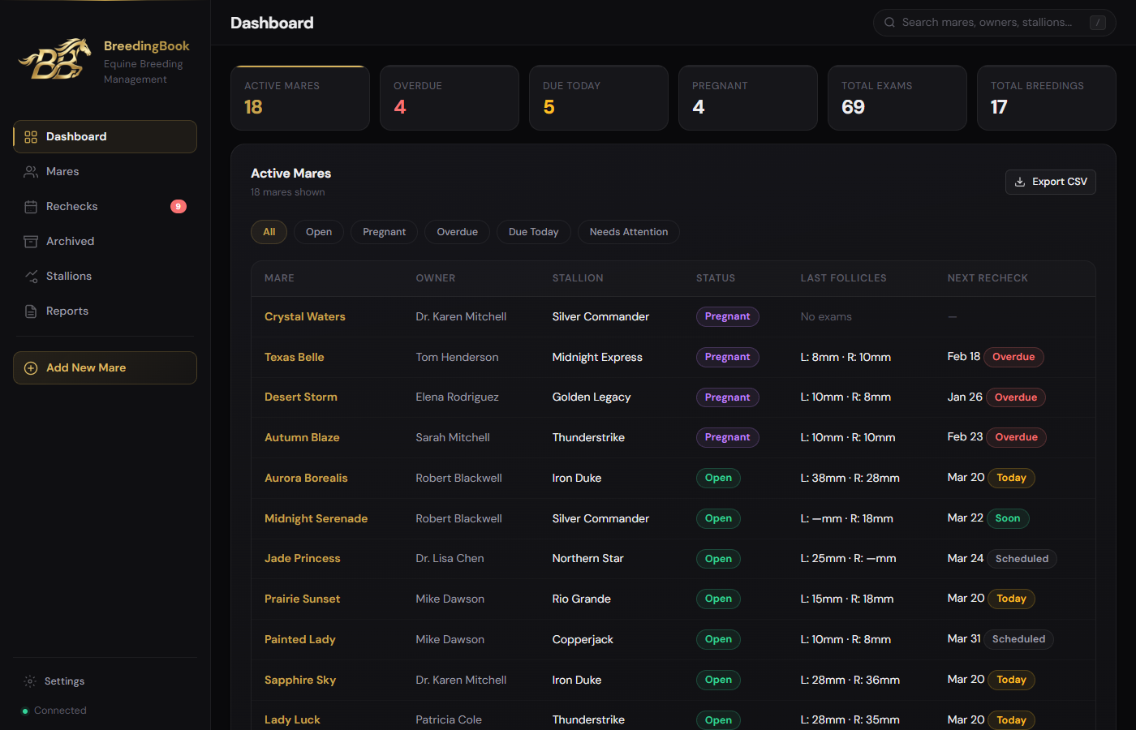Click the Archived box icon

pyautogui.click(x=31, y=242)
